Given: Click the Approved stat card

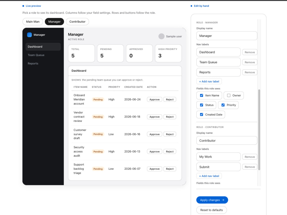Looking at the screenshot, I should pyautogui.click(x=139, y=53).
